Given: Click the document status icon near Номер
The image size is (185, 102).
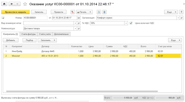Looking at the screenshot, I should point(3,18).
